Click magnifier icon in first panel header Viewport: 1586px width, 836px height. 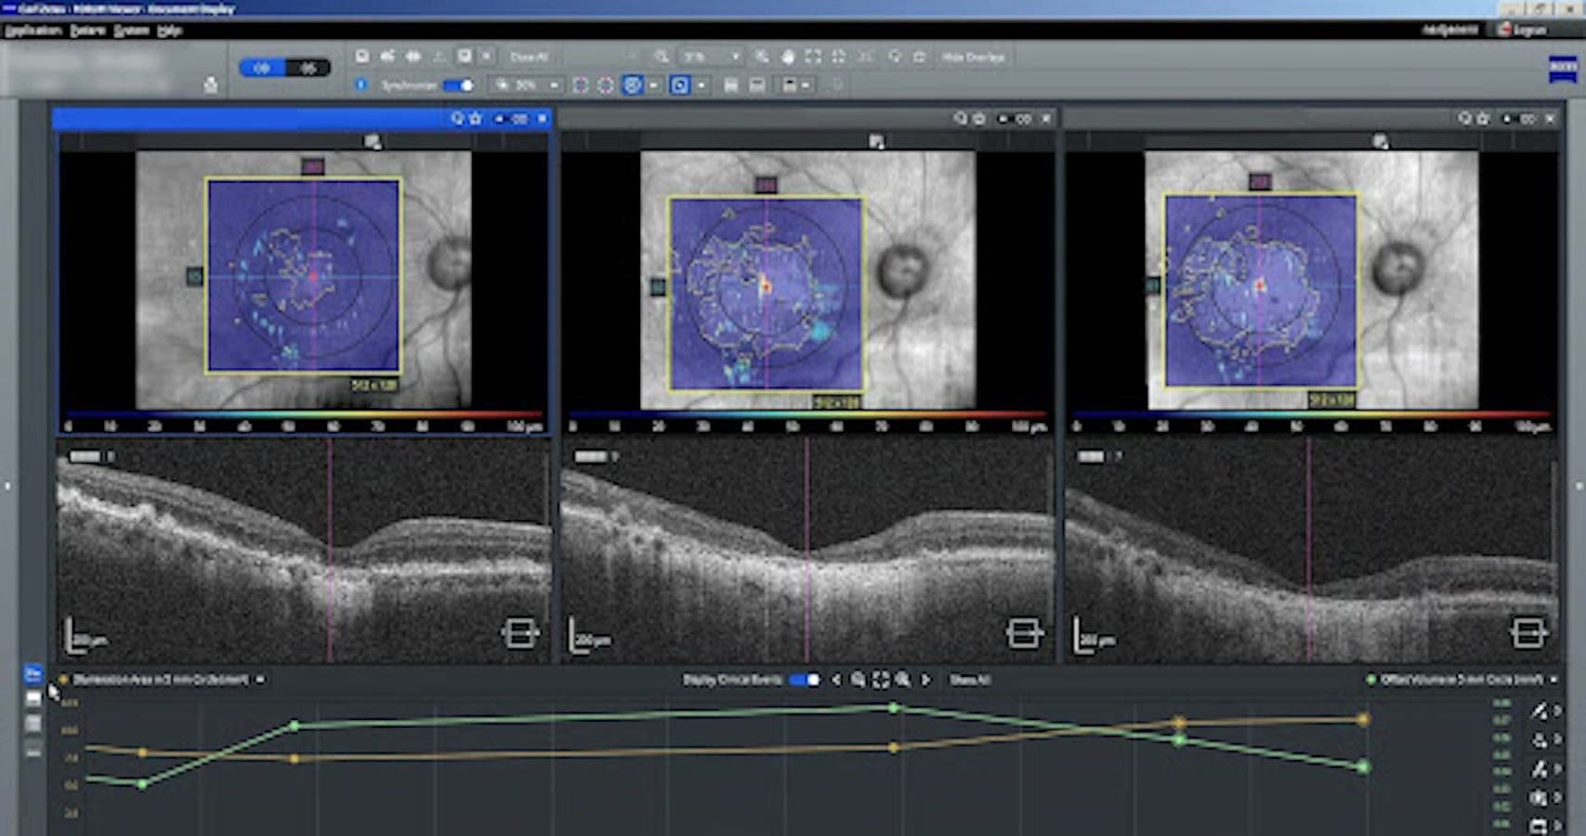[457, 119]
